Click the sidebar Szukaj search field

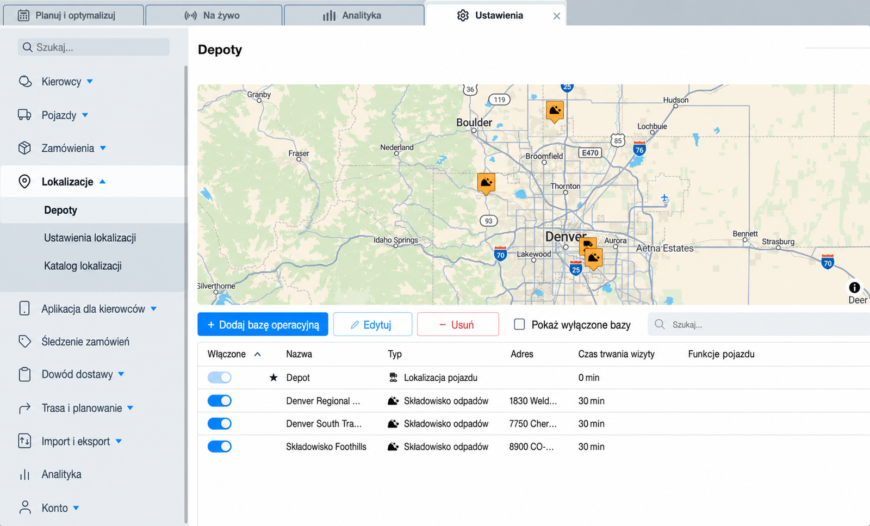point(94,47)
